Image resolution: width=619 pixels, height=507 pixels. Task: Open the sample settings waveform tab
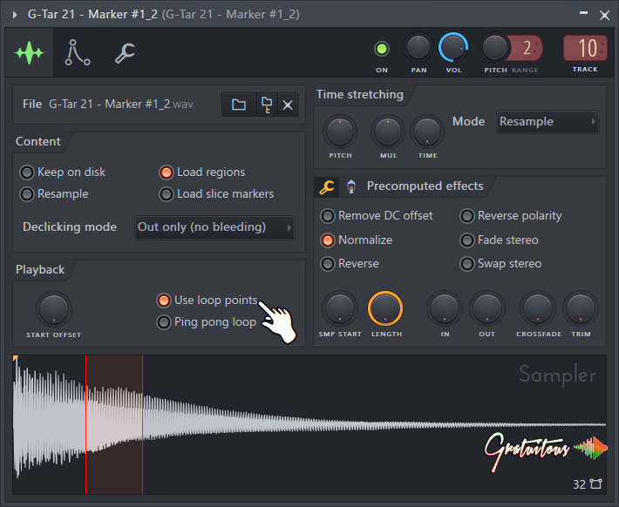pos(30,52)
